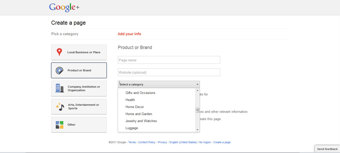Open the Select a category dropdown
The image size is (340, 153).
[159, 84]
